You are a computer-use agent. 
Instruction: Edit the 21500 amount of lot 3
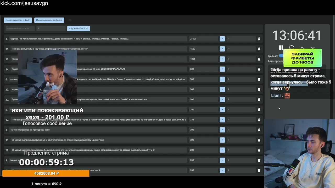[x=203, y=39]
